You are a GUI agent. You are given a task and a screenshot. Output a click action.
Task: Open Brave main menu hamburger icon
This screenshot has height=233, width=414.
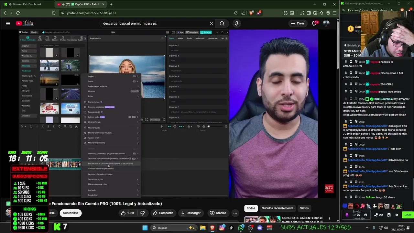pyautogui.click(x=334, y=13)
